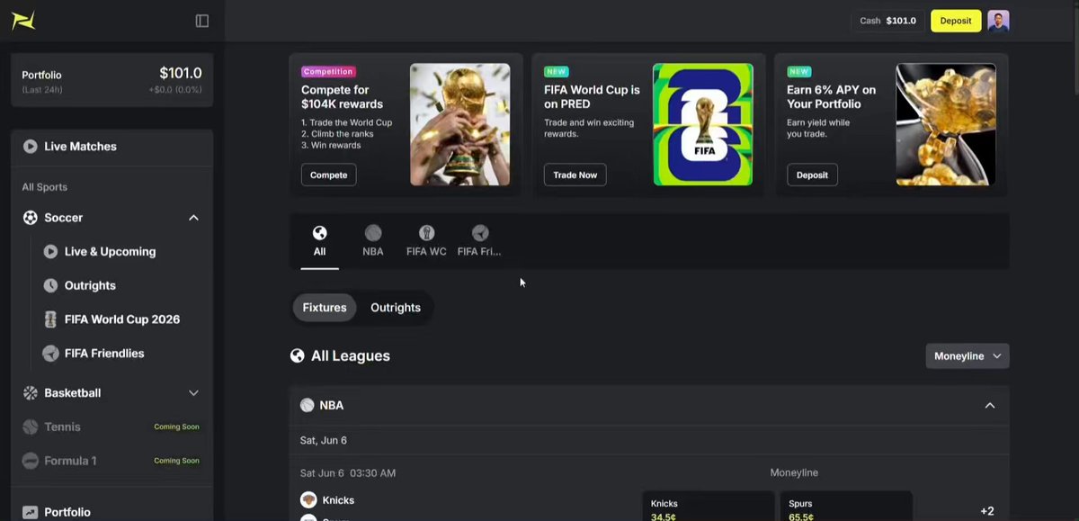Click the Earn 6% APY headline
The image size is (1079, 521).
pos(831,97)
